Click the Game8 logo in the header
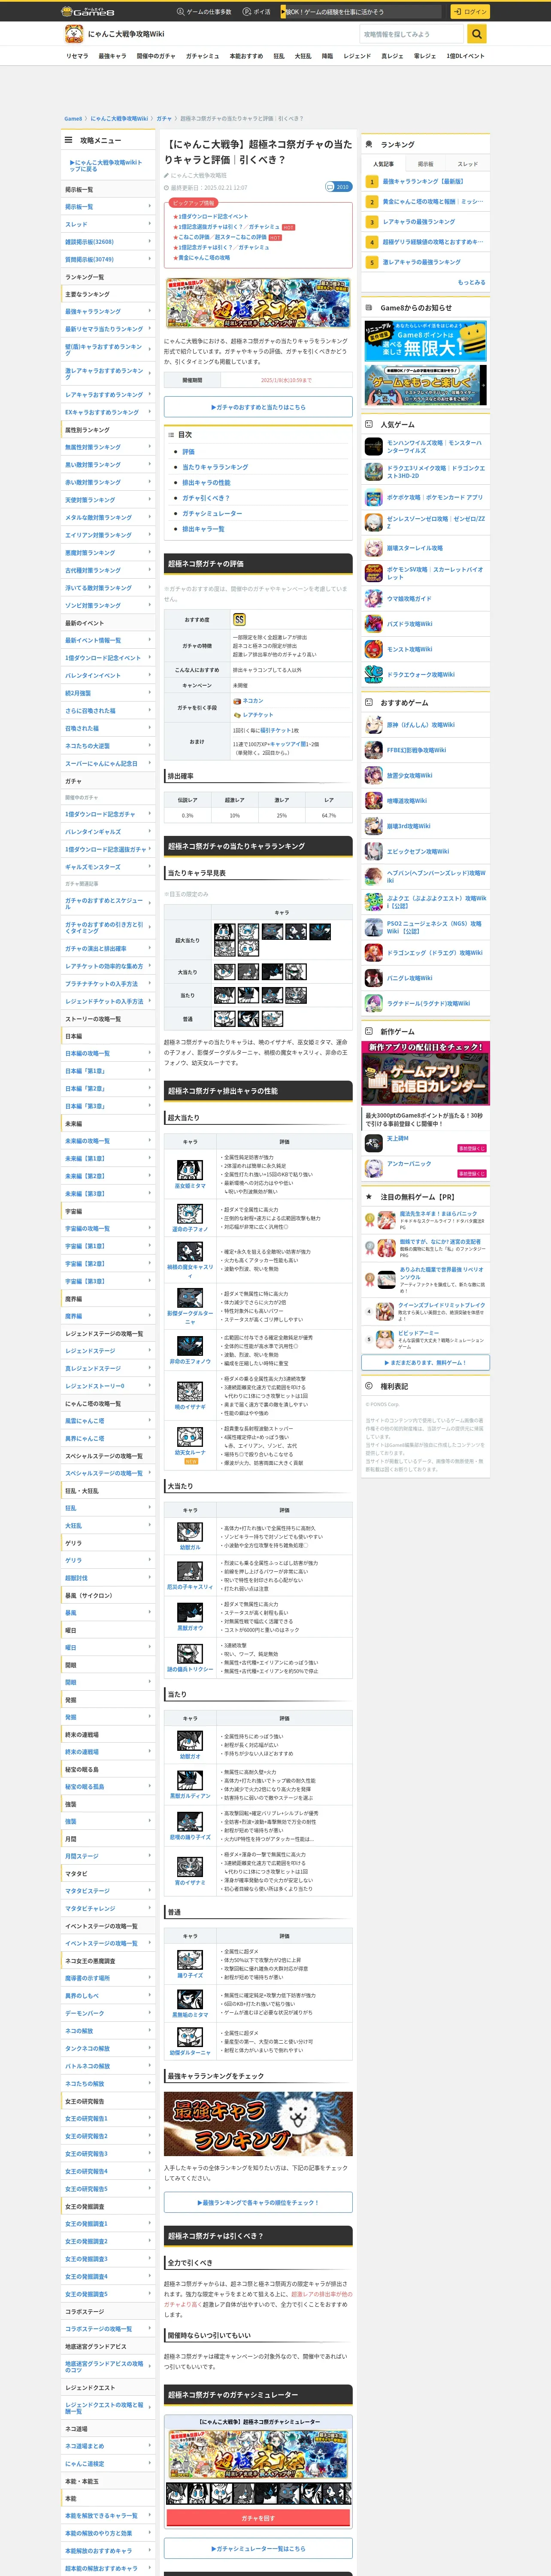 pos(88,11)
